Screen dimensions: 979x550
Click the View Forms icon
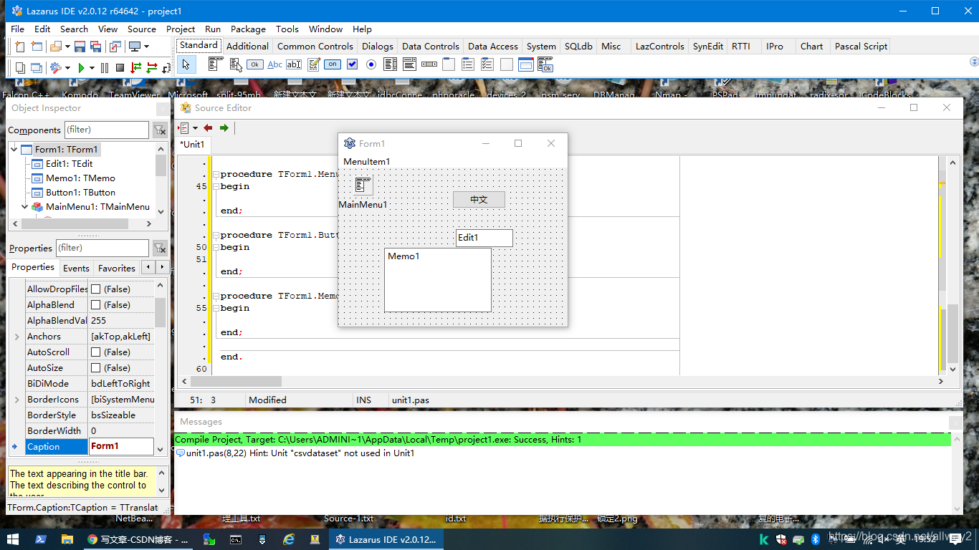(x=37, y=68)
